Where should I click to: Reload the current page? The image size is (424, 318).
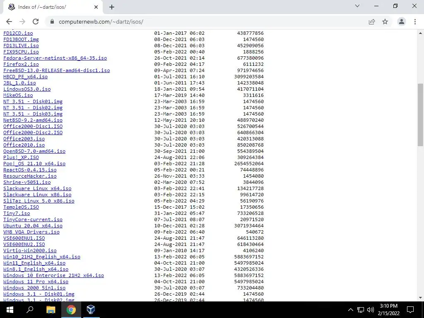click(36, 22)
